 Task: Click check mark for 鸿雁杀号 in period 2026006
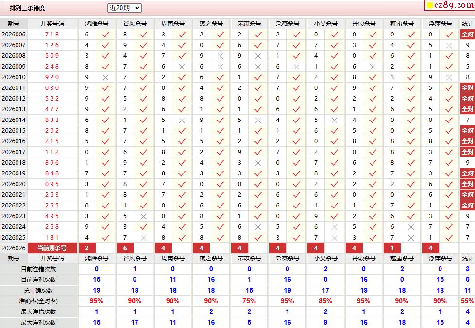click(105, 35)
